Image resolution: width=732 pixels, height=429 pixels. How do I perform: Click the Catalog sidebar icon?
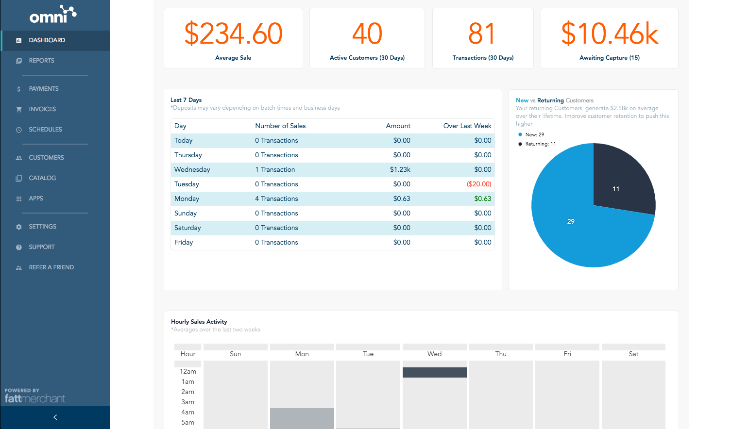click(19, 179)
